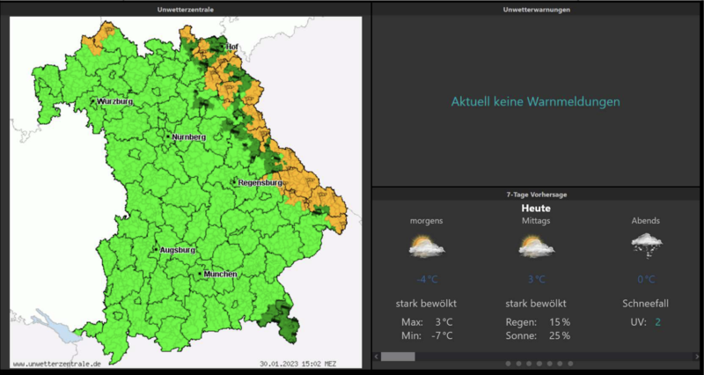704x375 pixels.
Task: Click the forecast horizontal scrollbar thumb
Action: tap(398, 357)
